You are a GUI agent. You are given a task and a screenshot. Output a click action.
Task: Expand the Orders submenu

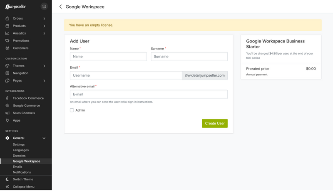pyautogui.click(x=44, y=19)
